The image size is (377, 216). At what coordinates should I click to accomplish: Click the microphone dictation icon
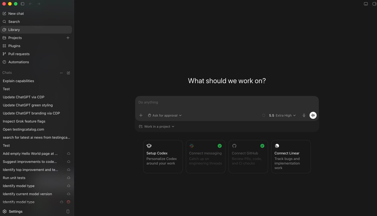click(304, 116)
